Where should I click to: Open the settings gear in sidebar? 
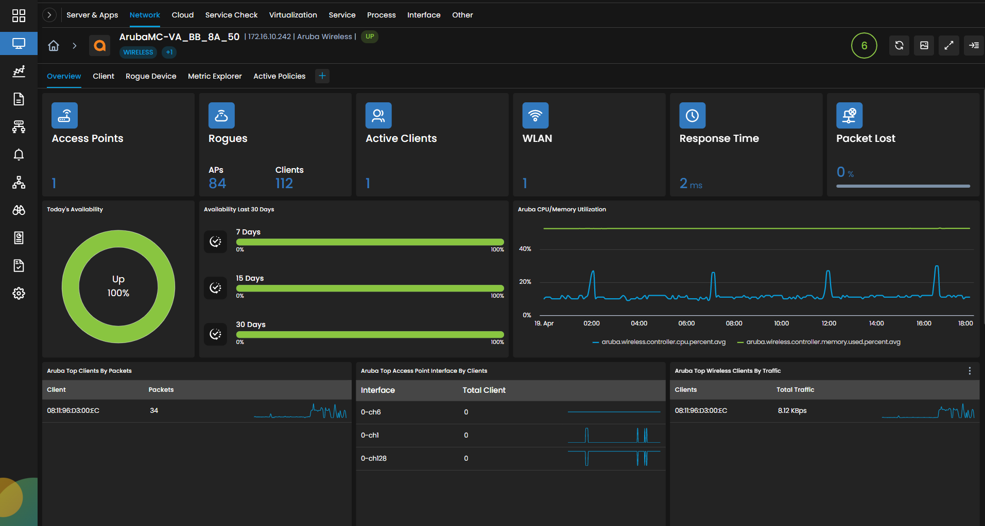point(19,293)
